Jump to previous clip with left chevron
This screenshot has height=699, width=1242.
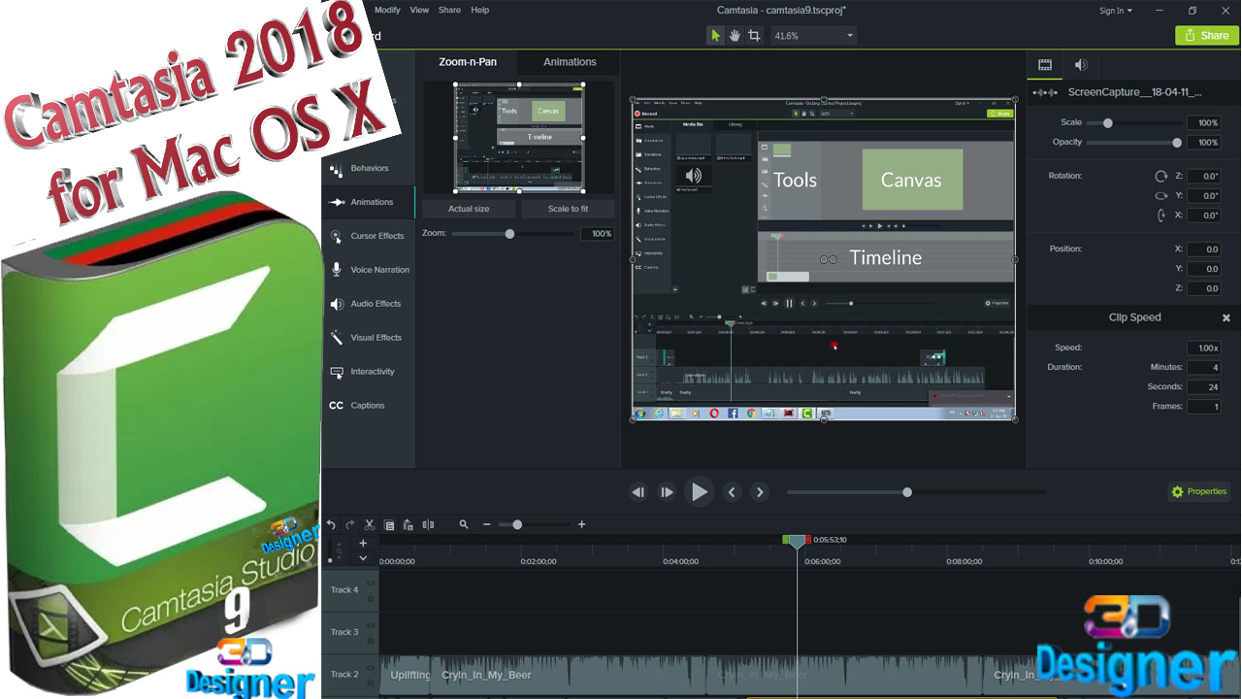click(732, 492)
